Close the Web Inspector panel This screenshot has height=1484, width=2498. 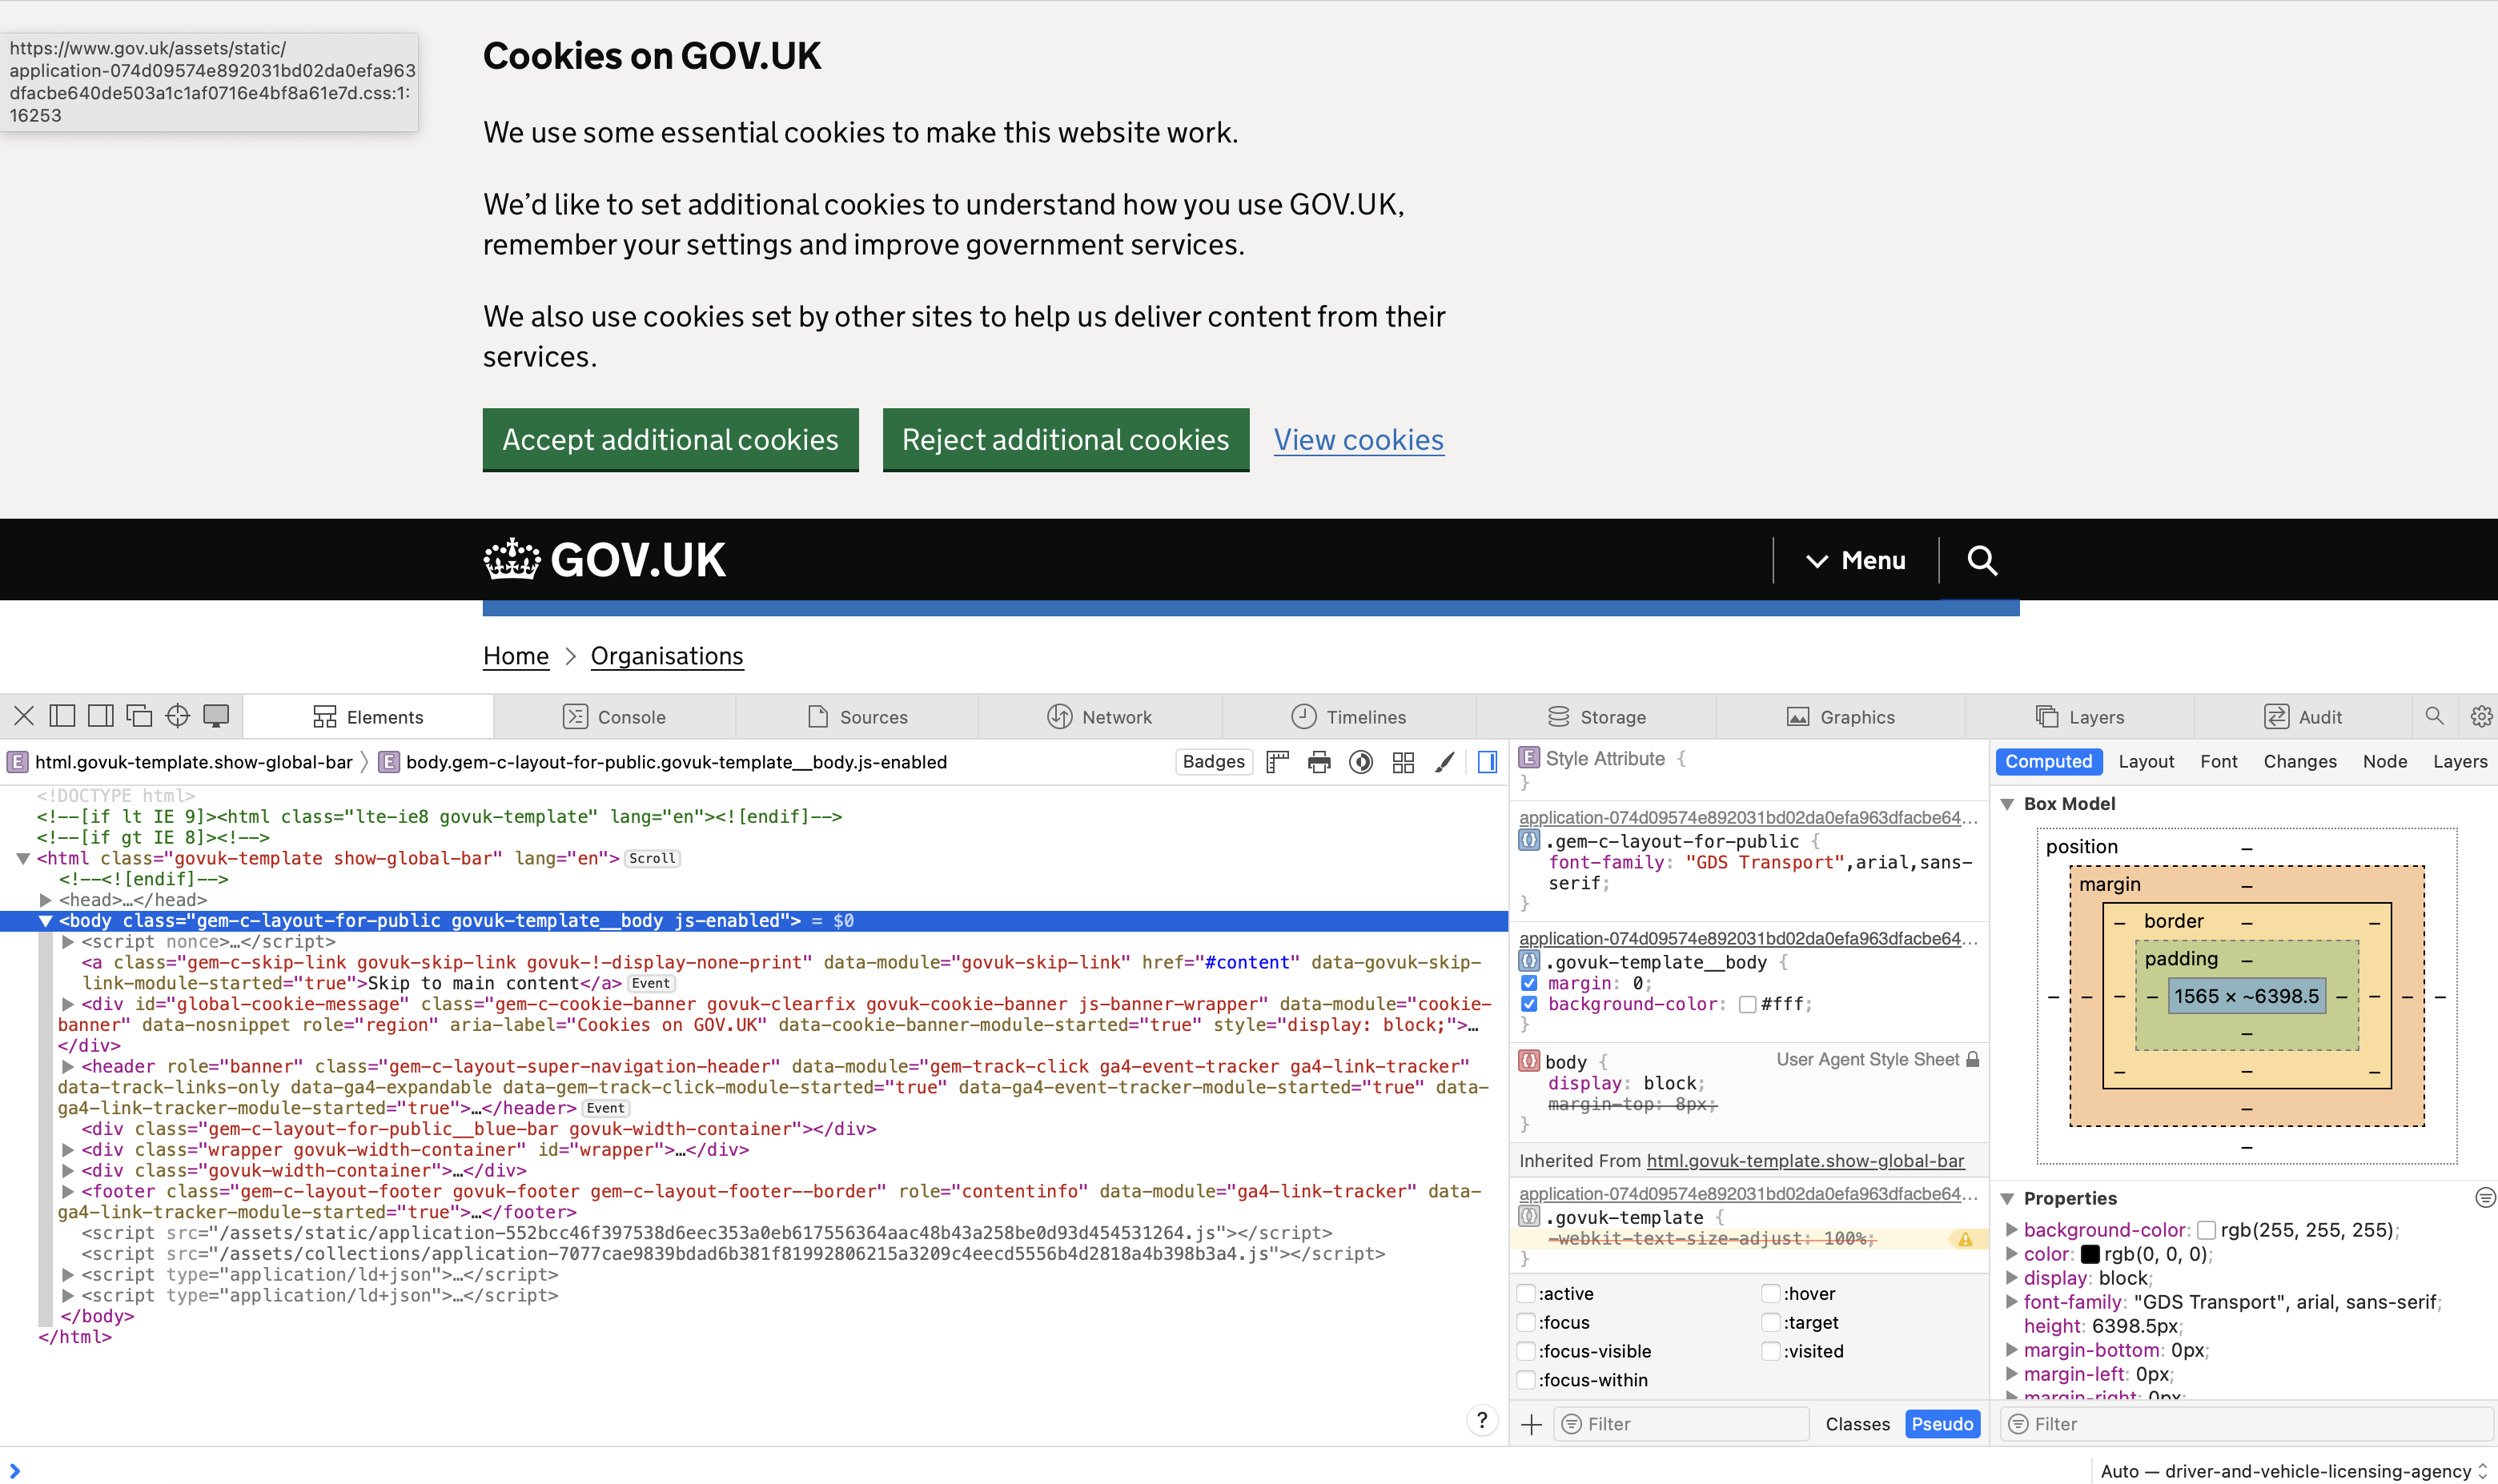pos(24,716)
